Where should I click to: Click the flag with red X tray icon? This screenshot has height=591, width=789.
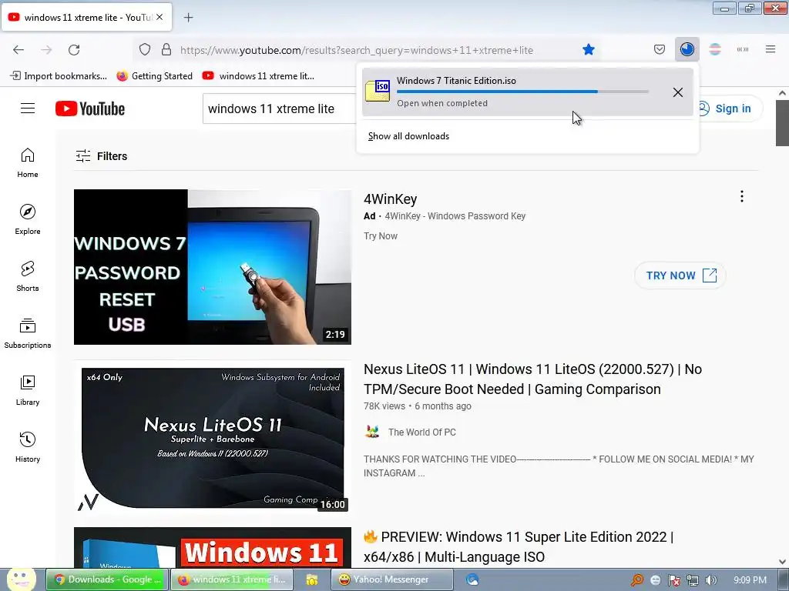[673, 580]
